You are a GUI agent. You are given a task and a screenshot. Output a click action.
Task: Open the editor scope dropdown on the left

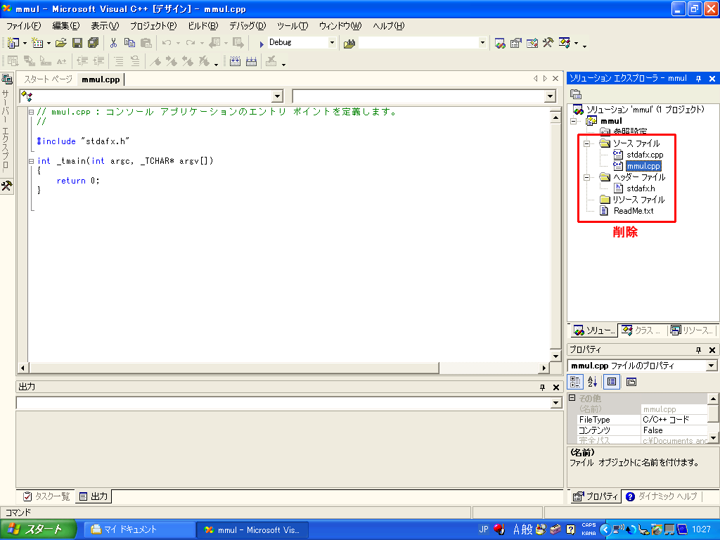(277, 96)
